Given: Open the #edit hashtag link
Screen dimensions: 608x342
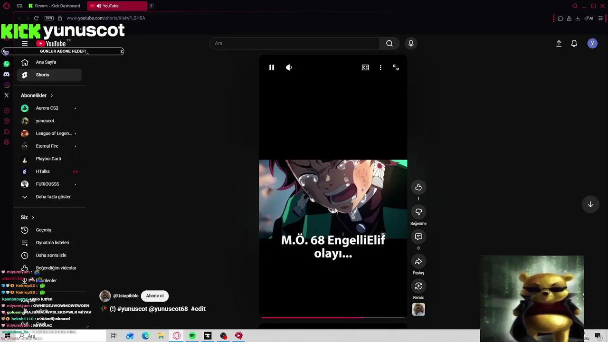Looking at the screenshot, I should (x=198, y=309).
